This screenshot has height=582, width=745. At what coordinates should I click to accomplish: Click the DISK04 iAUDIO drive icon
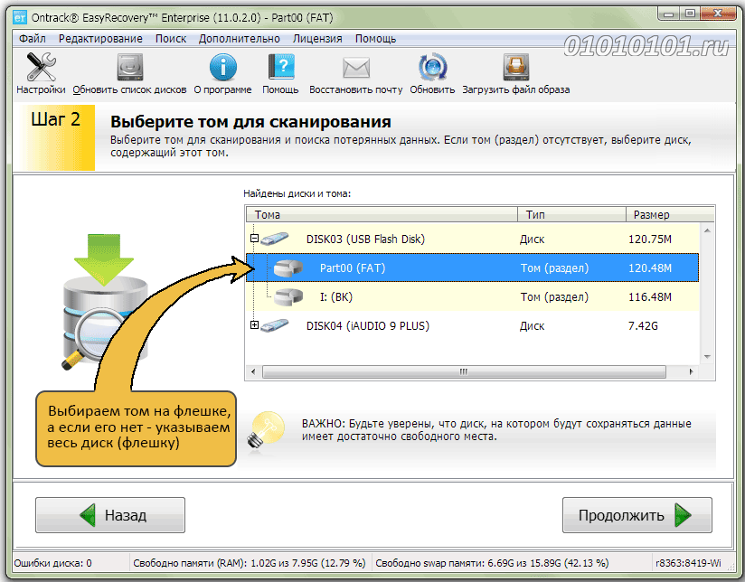tap(274, 325)
